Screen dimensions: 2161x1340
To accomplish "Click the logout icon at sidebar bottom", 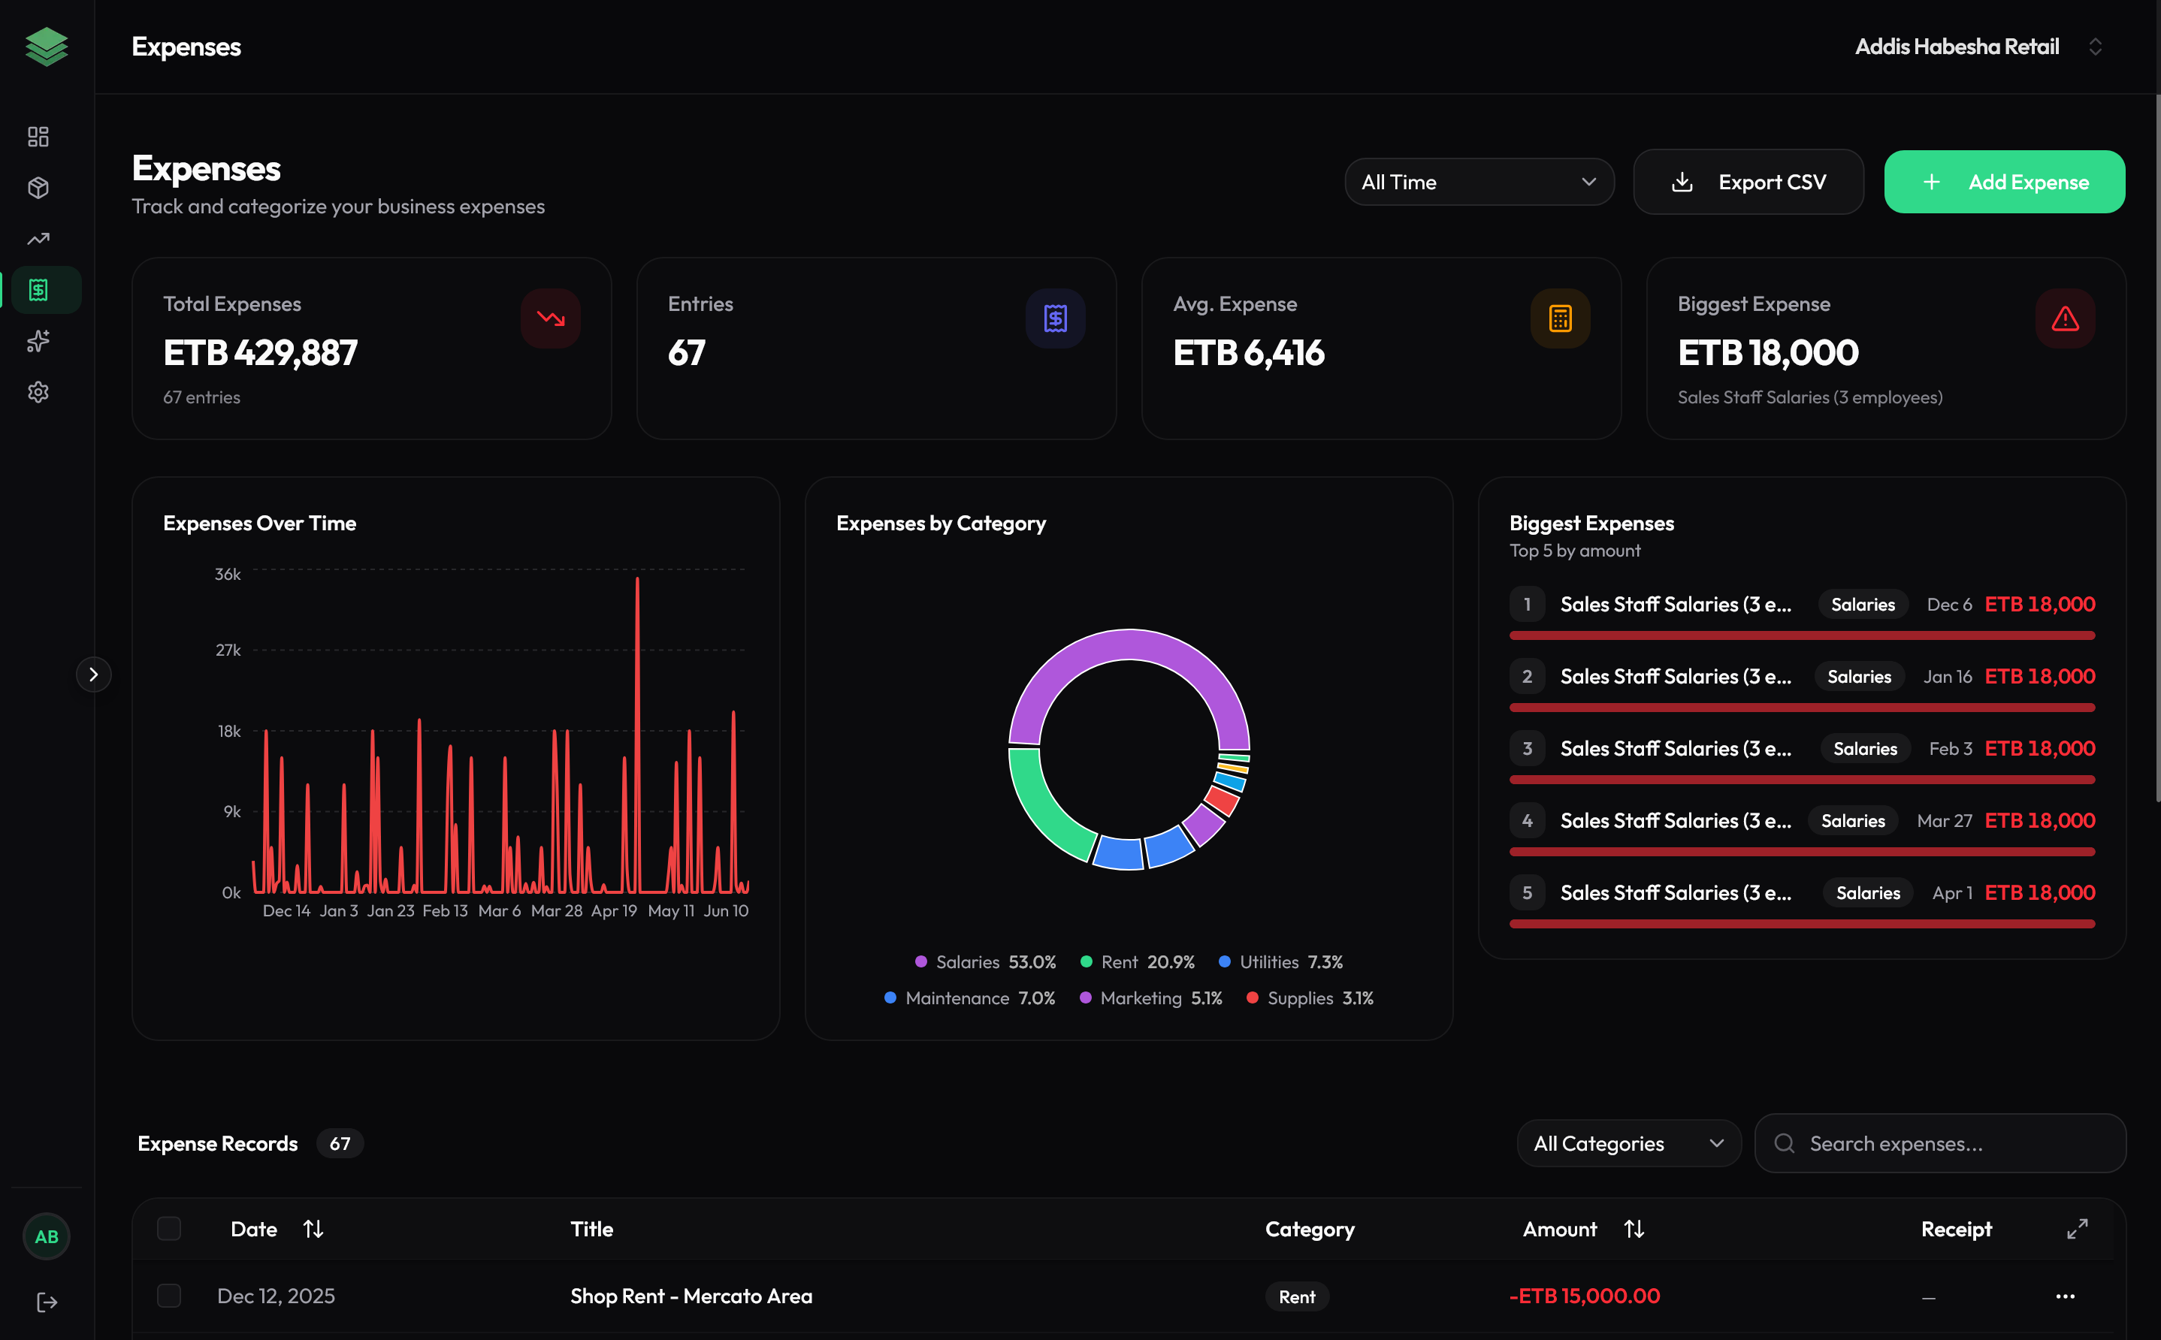I will [47, 1302].
